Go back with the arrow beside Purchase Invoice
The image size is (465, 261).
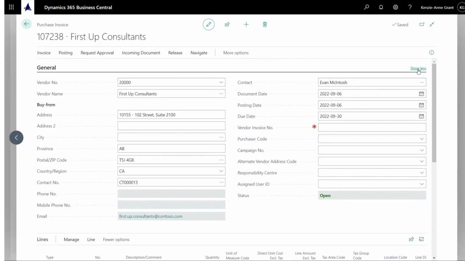click(27, 24)
